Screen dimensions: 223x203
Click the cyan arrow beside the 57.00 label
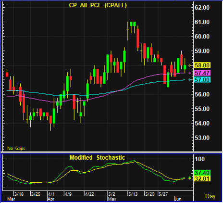click(190, 80)
